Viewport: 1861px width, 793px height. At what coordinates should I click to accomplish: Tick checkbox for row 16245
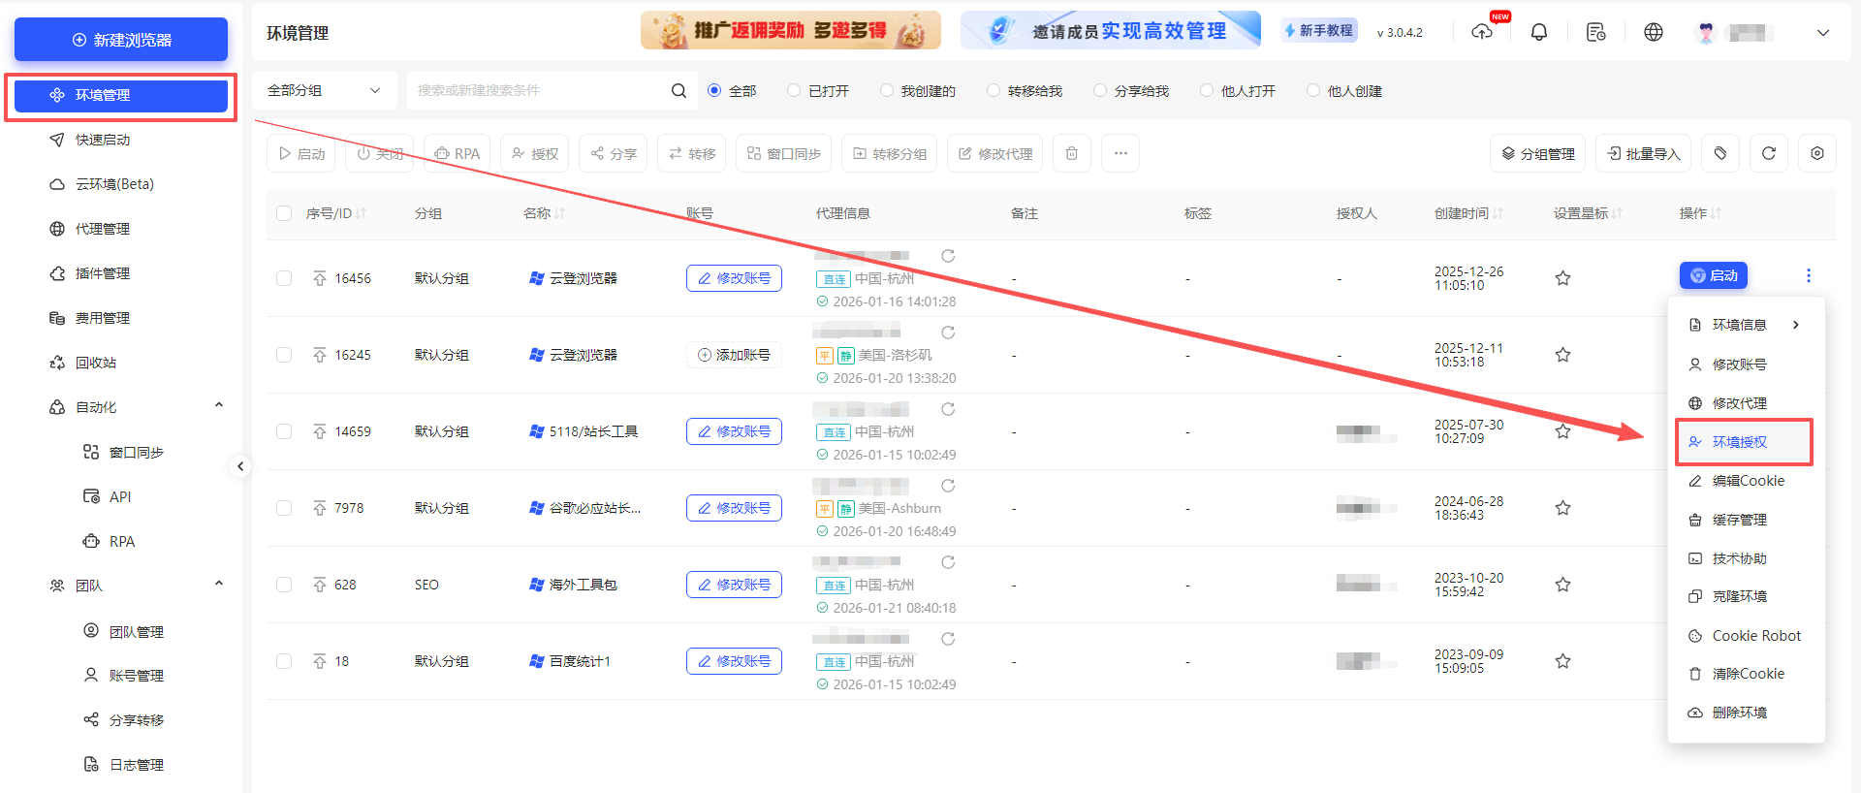pos(284,355)
